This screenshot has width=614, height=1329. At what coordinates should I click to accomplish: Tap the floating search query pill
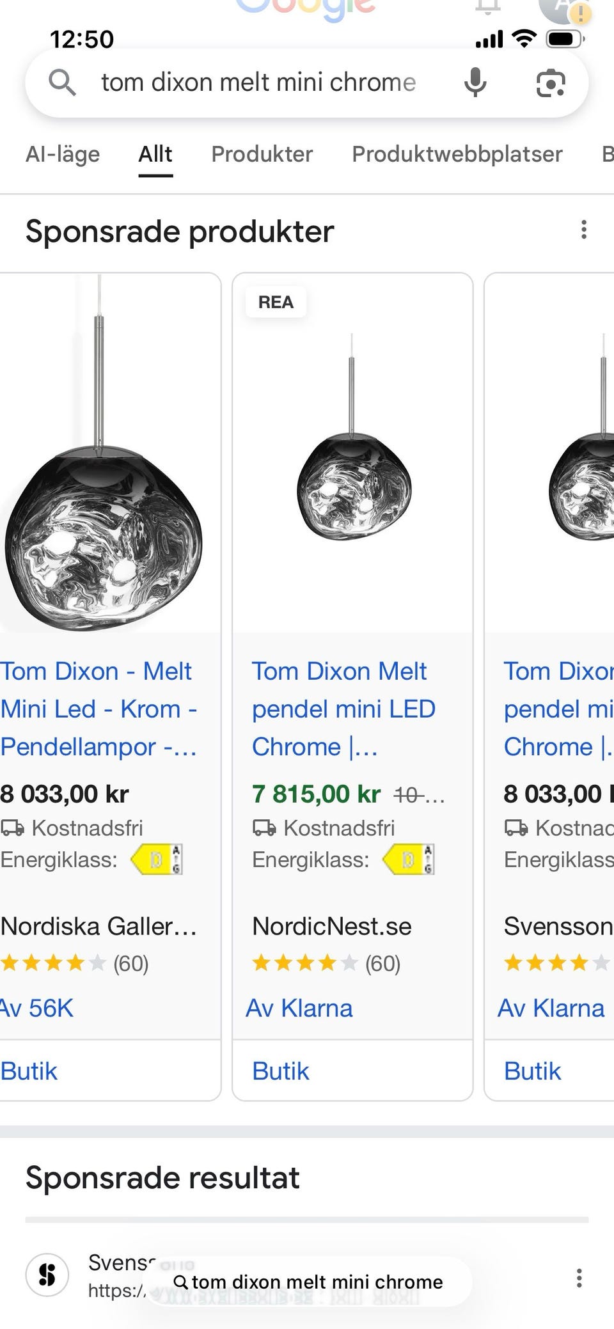308,1282
